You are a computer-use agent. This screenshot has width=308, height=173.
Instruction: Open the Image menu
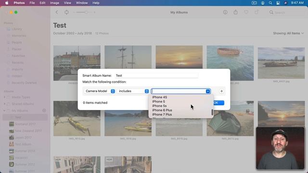[54, 3]
